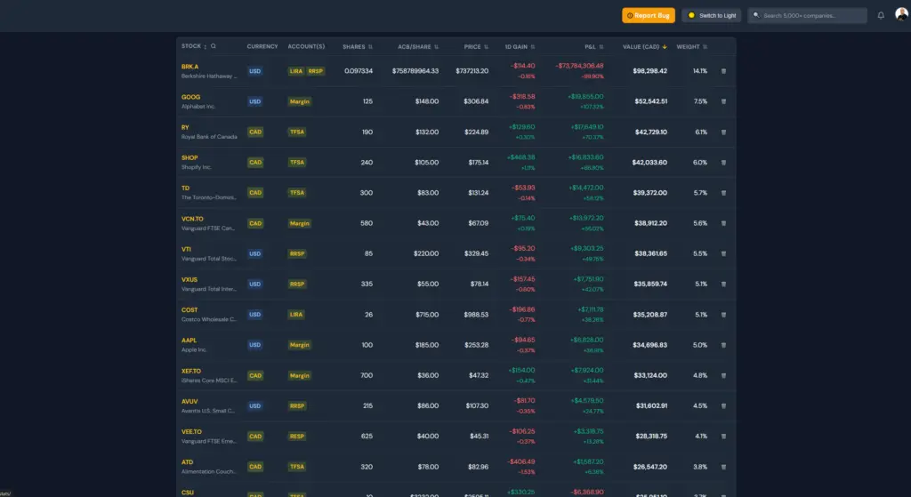Click the RRSP account tag on BRK.A row
This screenshot has height=497, width=911.
pyautogui.click(x=316, y=71)
